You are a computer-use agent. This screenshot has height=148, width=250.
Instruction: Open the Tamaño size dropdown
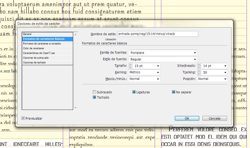pos(158,66)
